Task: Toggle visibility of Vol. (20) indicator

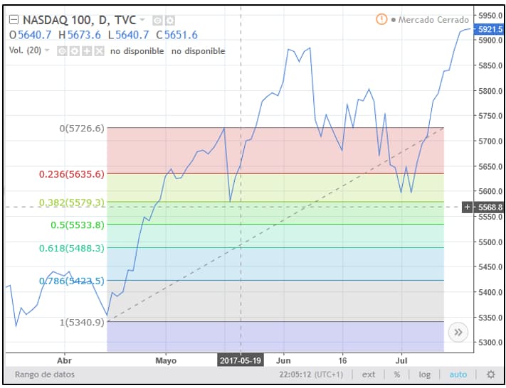Action: [x=62, y=51]
